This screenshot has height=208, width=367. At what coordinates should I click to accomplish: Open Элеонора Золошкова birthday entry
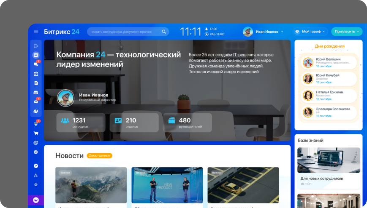(329, 112)
